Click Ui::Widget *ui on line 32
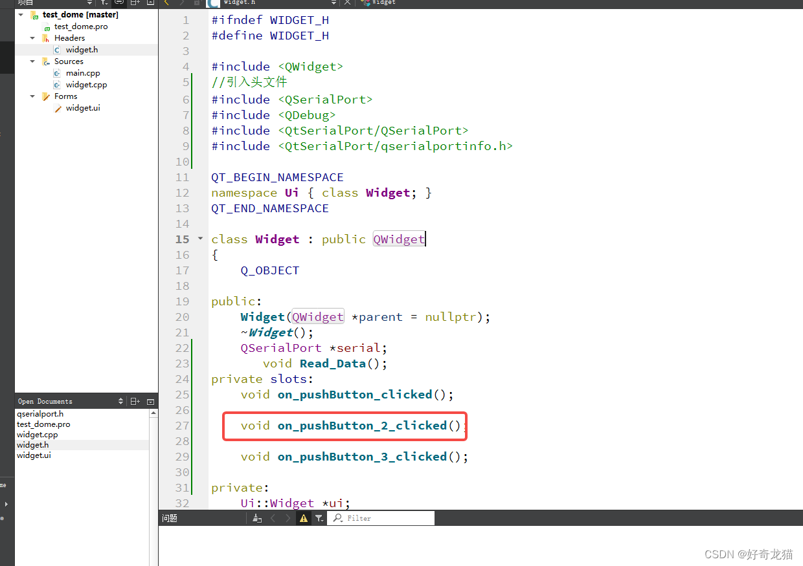 point(295,503)
